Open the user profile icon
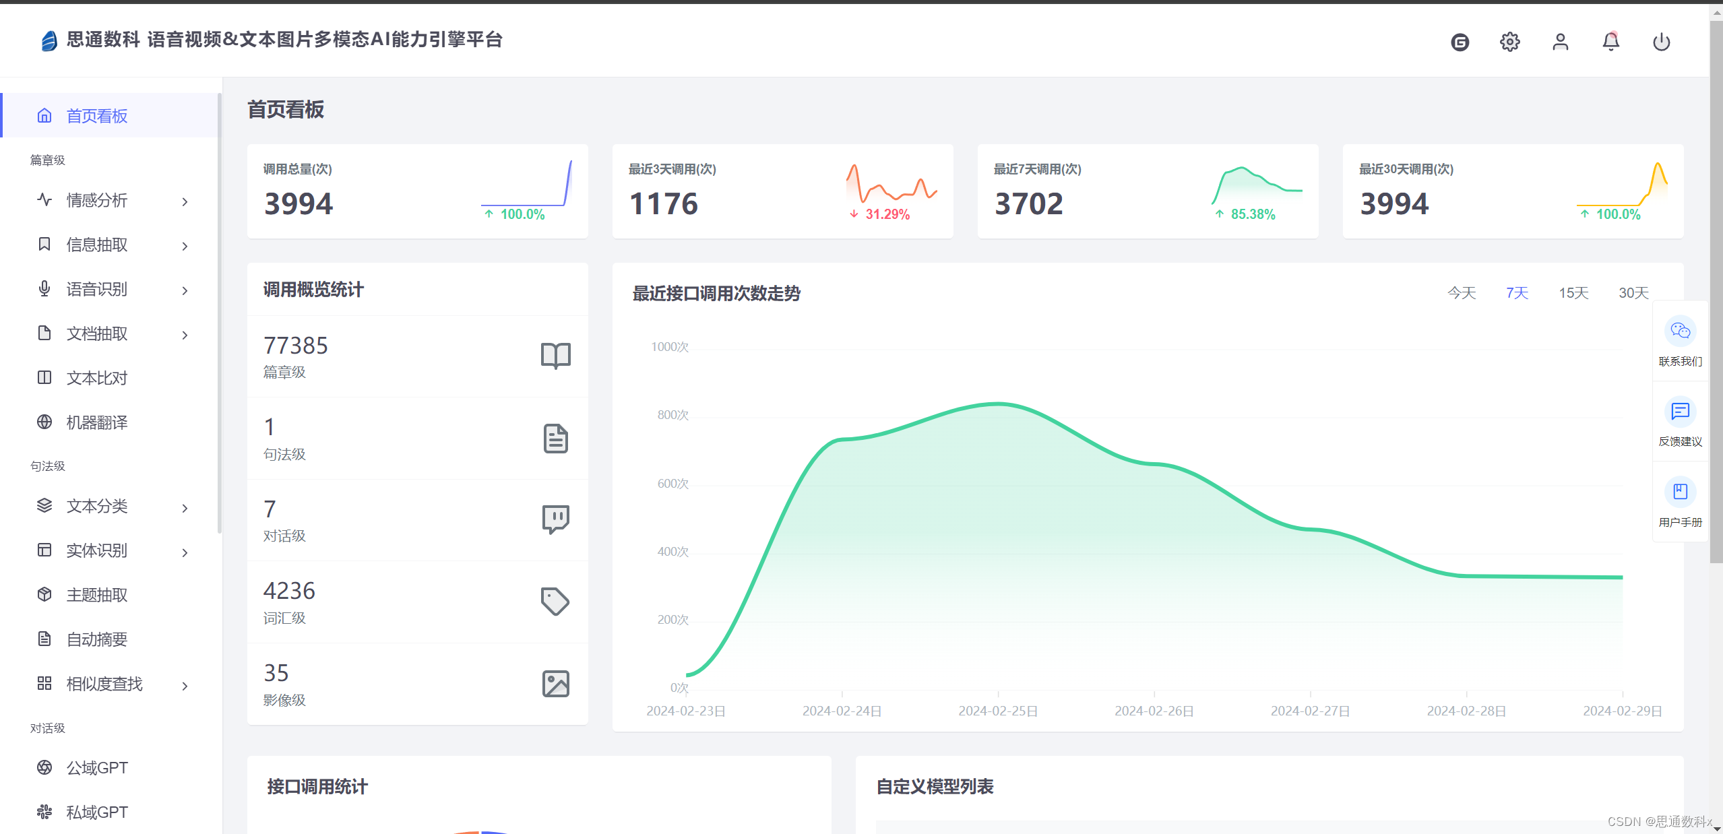Viewport: 1723px width, 834px height. [1560, 42]
